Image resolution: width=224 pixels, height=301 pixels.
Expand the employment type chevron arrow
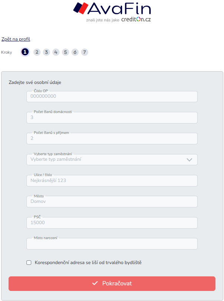[189, 160]
